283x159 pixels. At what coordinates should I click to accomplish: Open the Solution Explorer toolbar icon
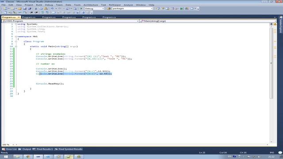(158, 8)
